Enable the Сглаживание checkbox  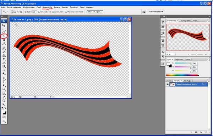click(39, 12)
